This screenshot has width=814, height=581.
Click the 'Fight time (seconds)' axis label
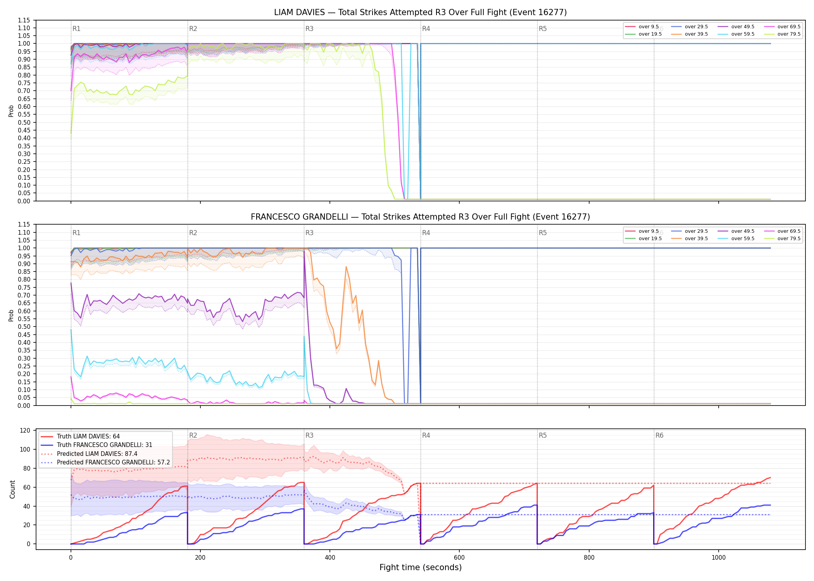(421, 567)
